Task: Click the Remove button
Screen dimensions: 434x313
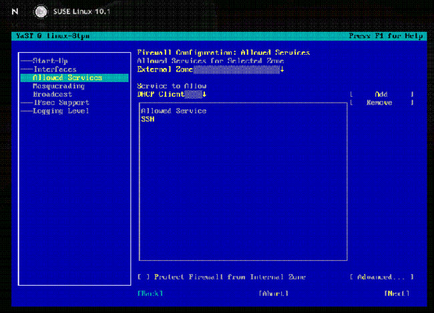Action: [382, 103]
